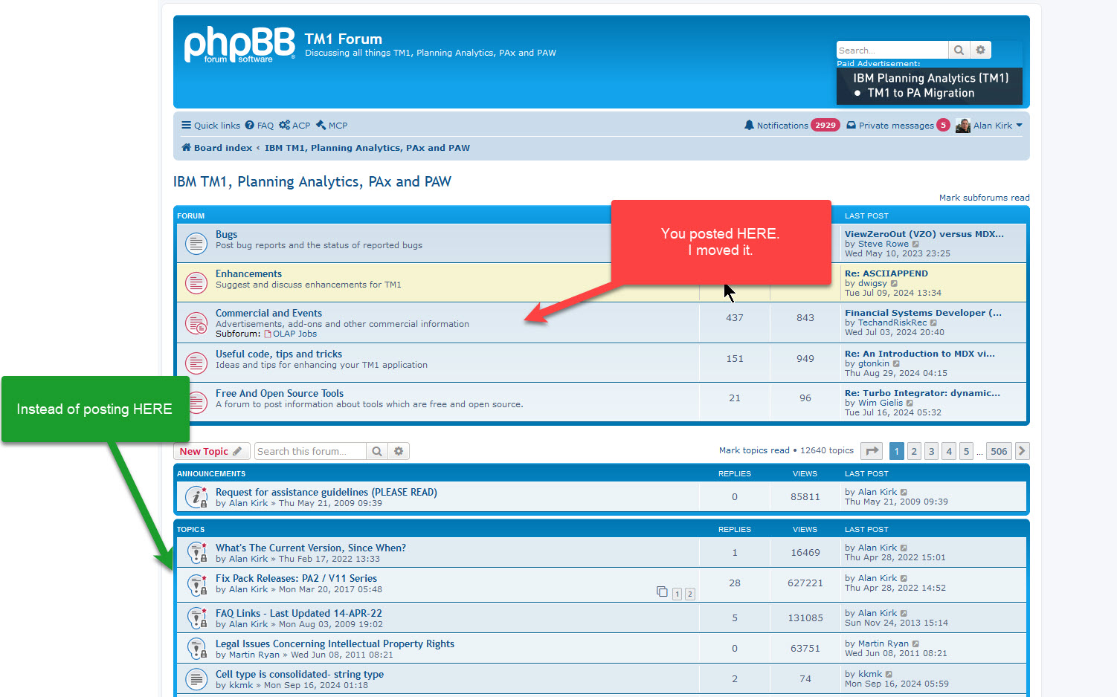
Task: Click the jump-to-page arrow icon
Action: point(872,451)
